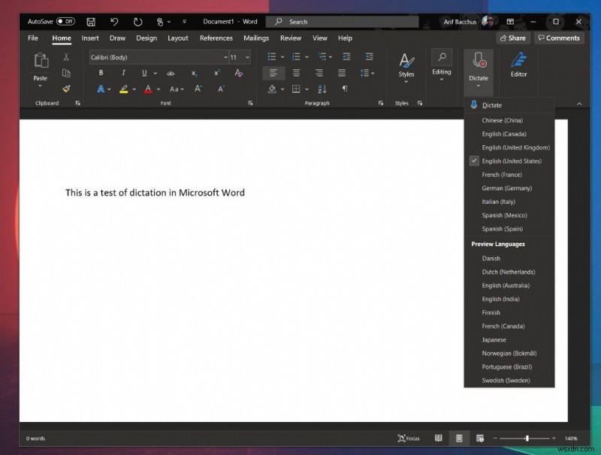Choose Japanese as dictation language
This screenshot has width=601, height=455.
click(x=494, y=339)
